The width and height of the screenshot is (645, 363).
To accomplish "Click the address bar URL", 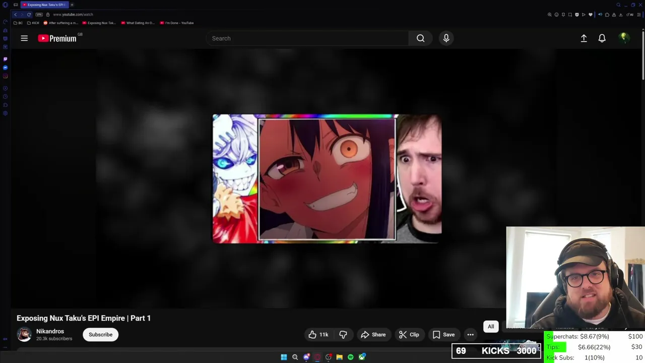I will (x=73, y=15).
